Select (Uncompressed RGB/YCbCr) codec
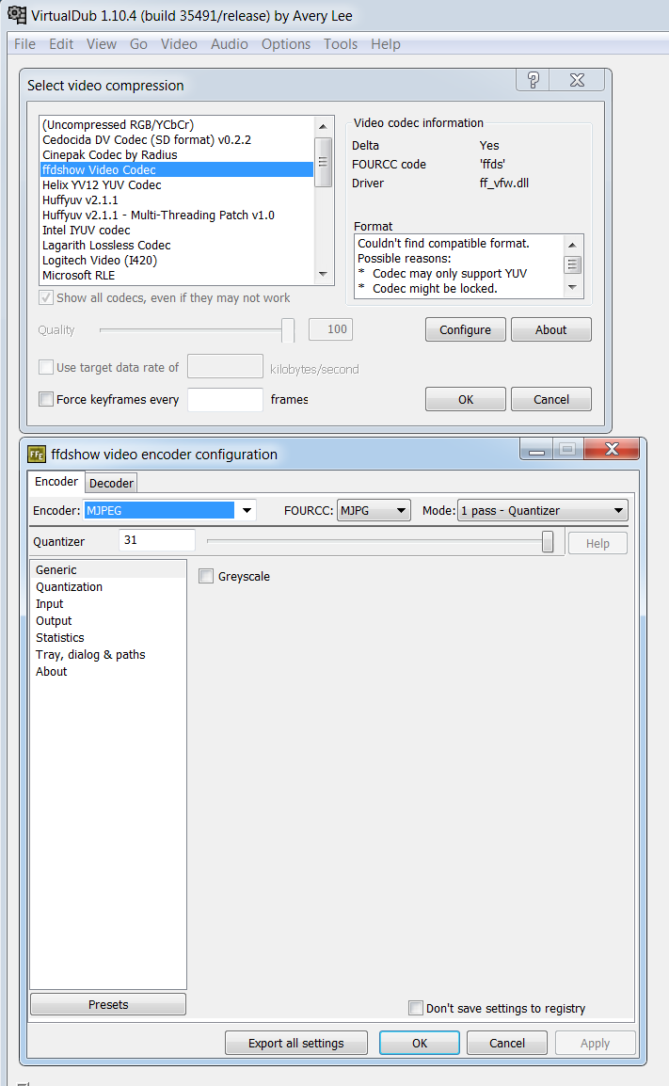This screenshot has width=669, height=1086. (x=177, y=124)
